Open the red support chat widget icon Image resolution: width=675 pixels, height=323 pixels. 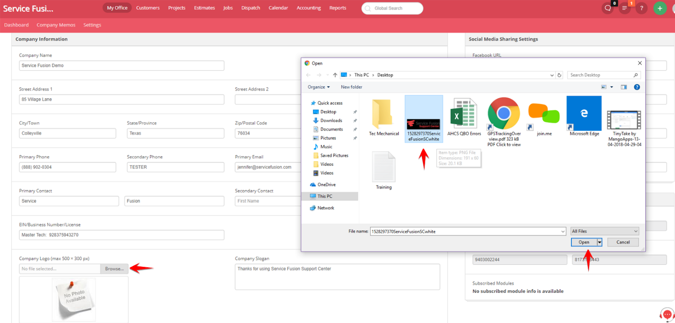[667, 315]
